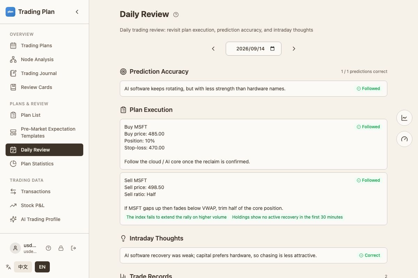Click the Trading Journal notebook icon
The height and width of the screenshot is (278, 418).
(13, 73)
